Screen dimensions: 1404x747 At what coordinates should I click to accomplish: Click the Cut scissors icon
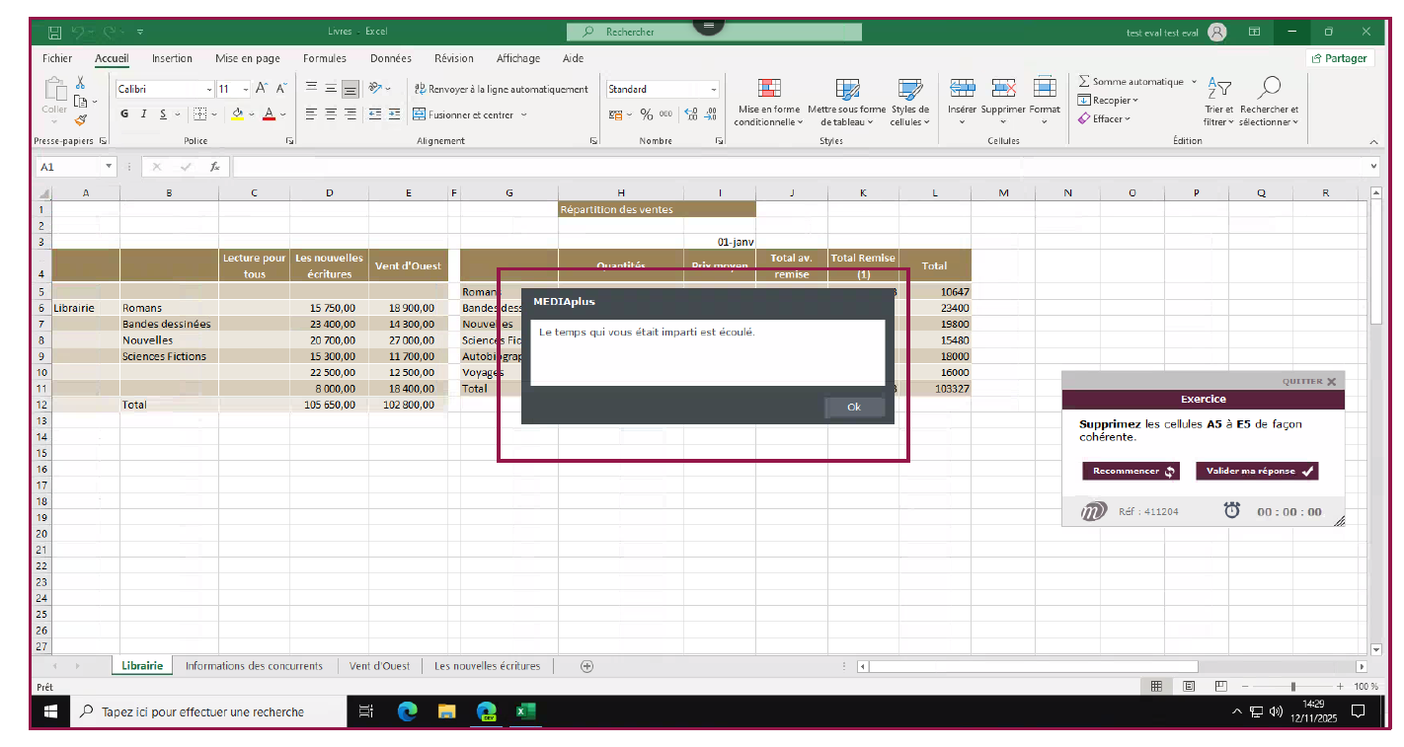point(81,83)
